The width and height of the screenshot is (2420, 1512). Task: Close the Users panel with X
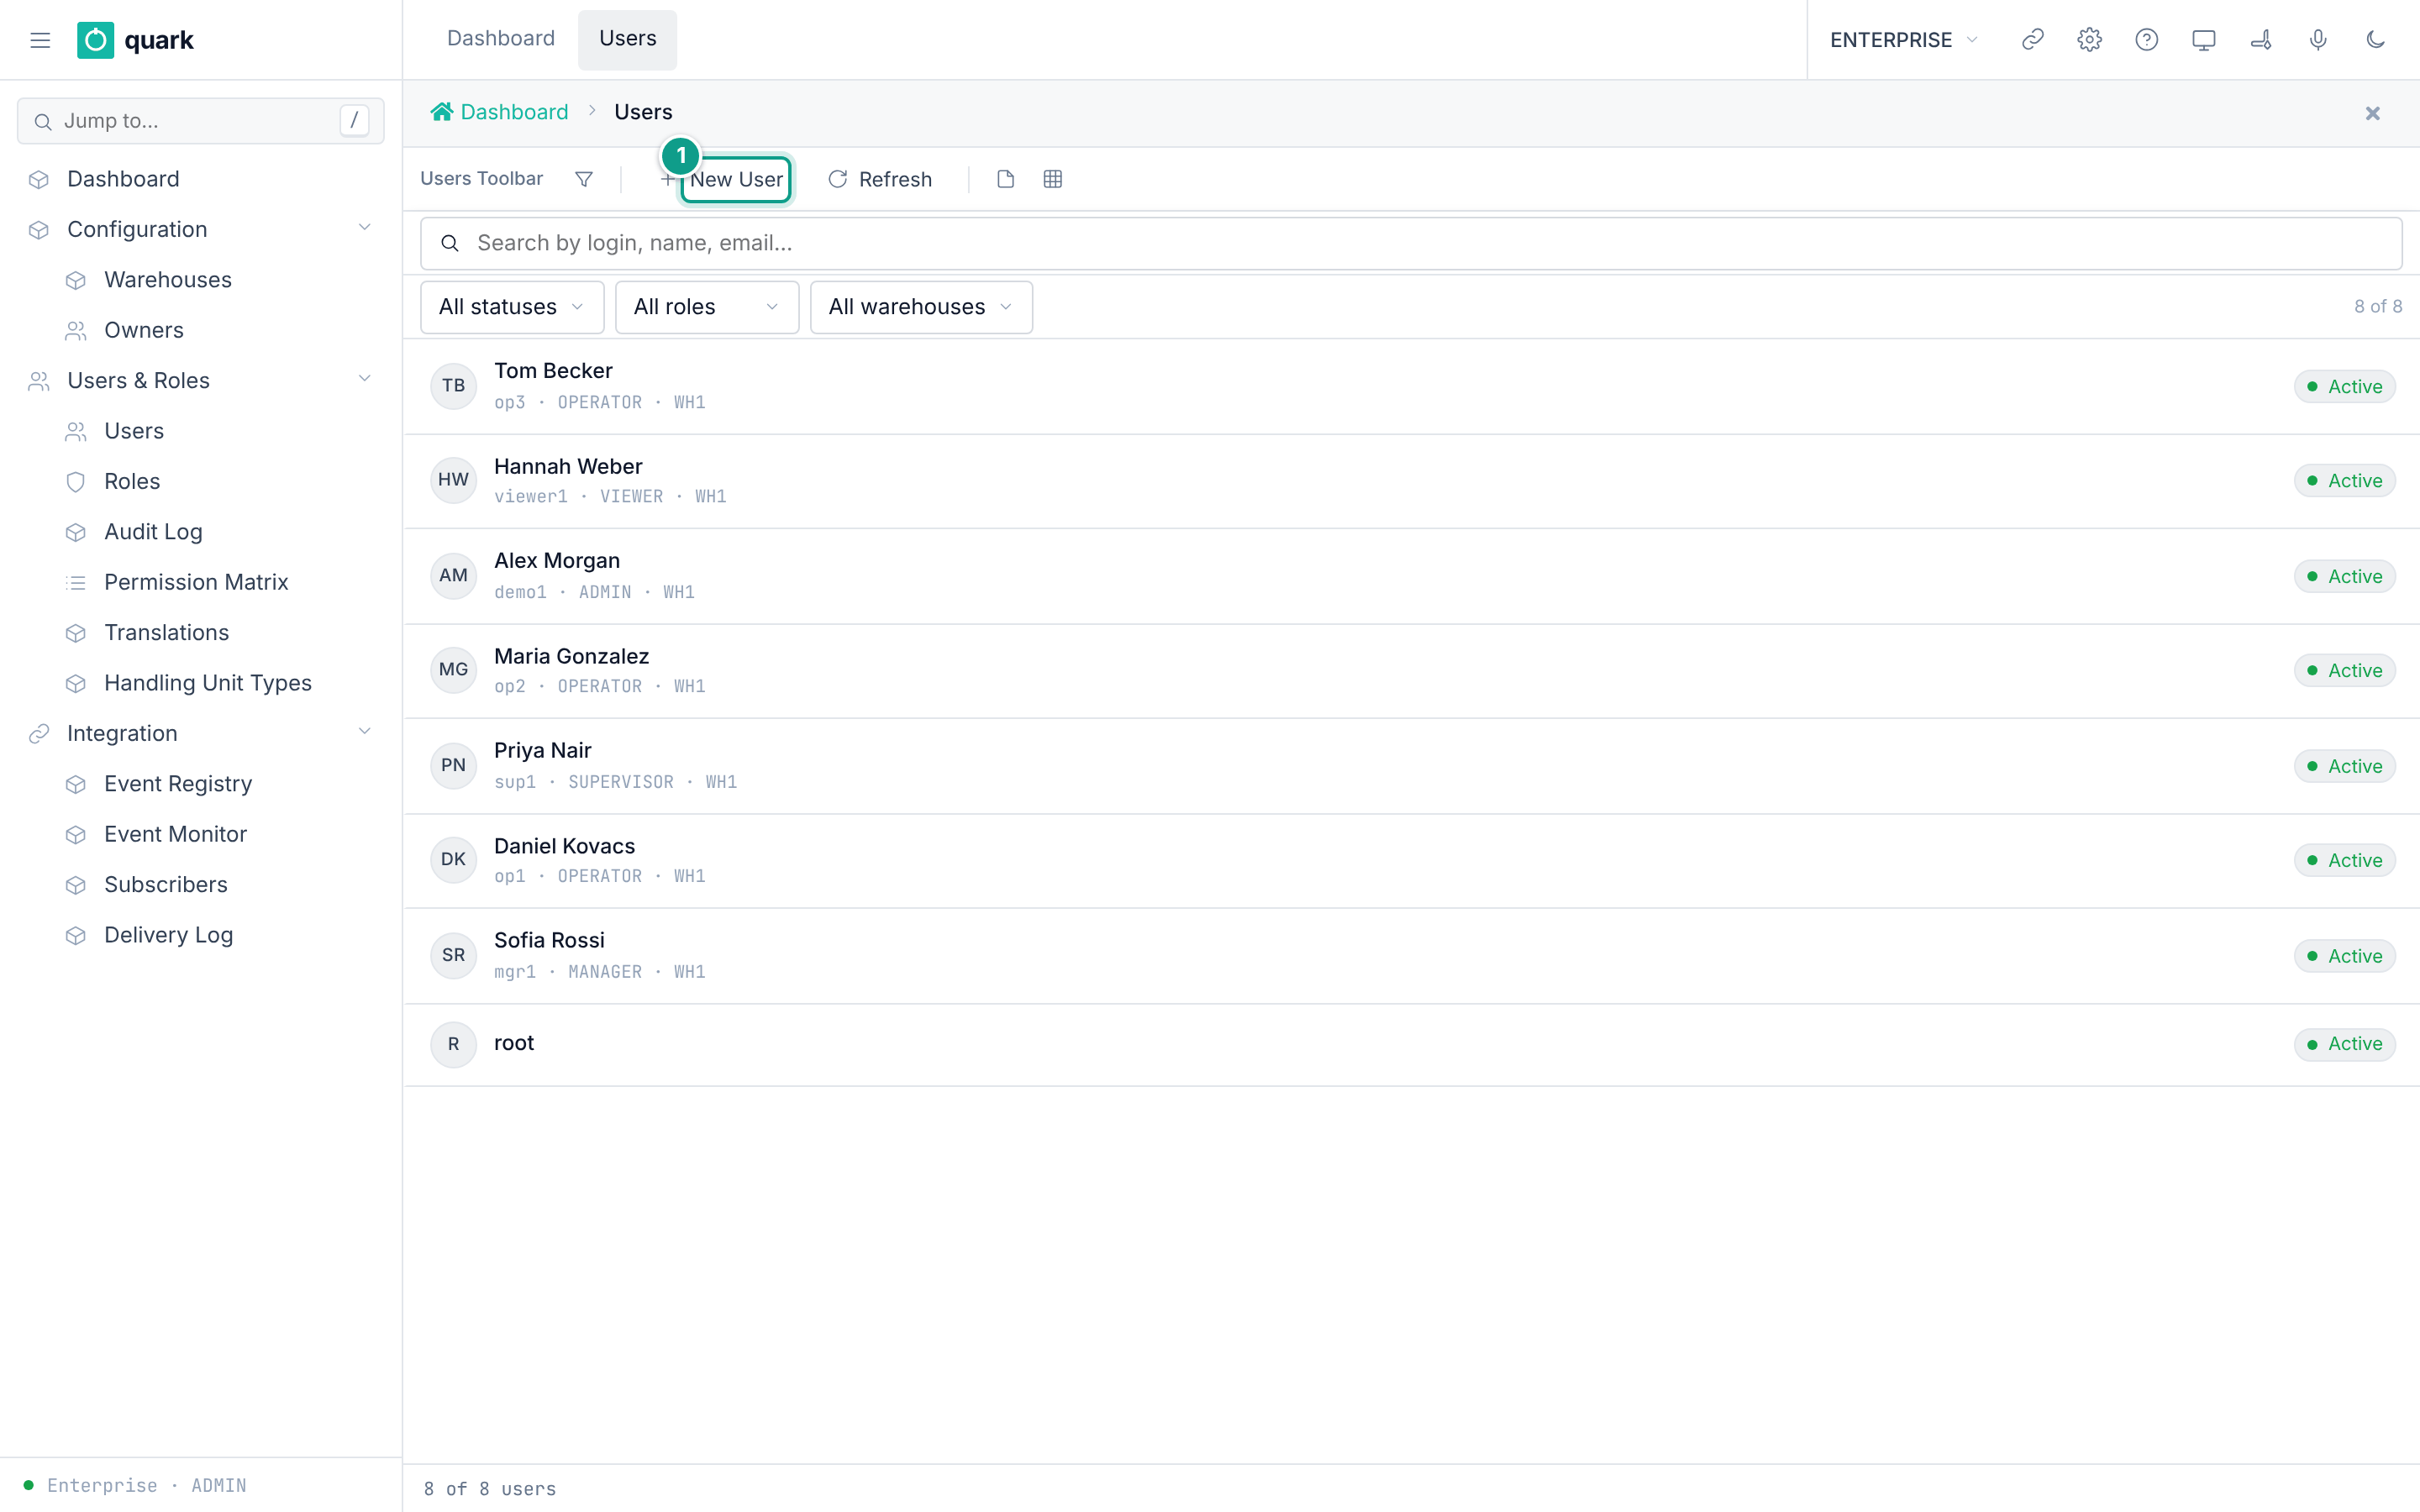(2372, 113)
